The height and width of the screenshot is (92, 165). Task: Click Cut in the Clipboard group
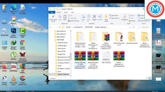[x=70, y=16]
